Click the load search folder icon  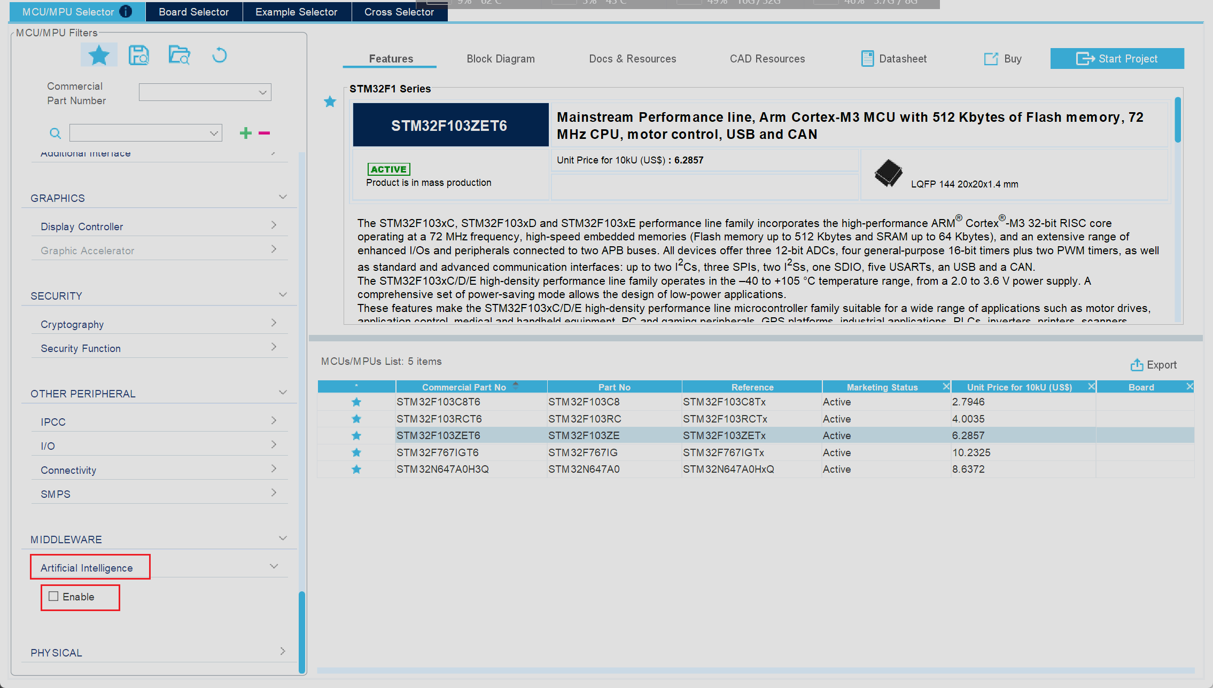179,55
